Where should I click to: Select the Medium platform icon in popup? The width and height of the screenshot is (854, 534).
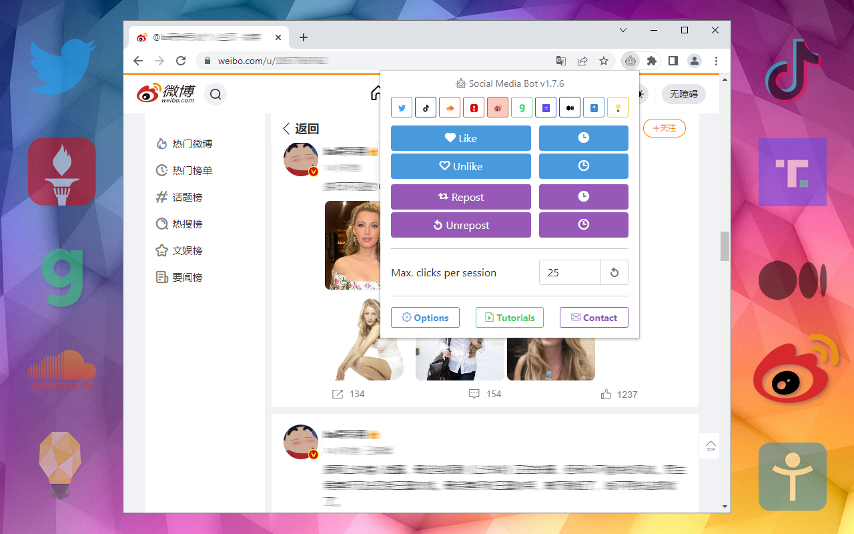pos(570,107)
